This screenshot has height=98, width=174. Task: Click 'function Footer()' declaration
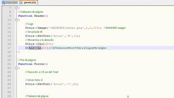[x=33, y=64]
